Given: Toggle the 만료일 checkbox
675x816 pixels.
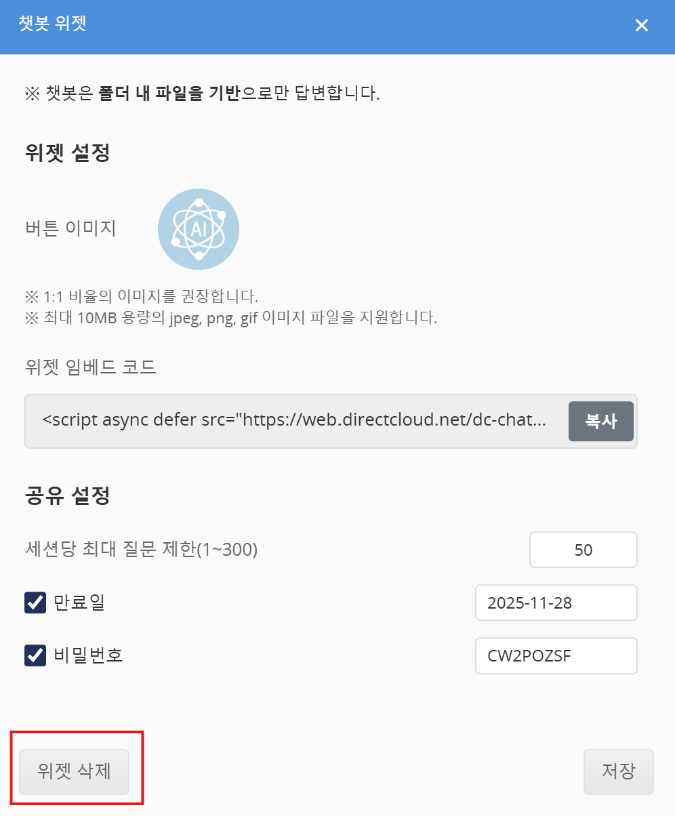Looking at the screenshot, I should click(x=35, y=603).
